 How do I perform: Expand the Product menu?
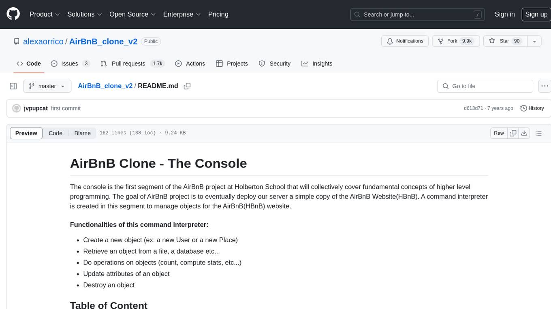point(45,14)
